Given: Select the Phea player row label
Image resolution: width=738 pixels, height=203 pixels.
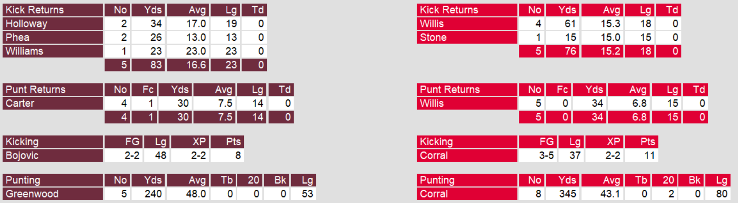Looking at the screenshot, I should (x=17, y=38).
